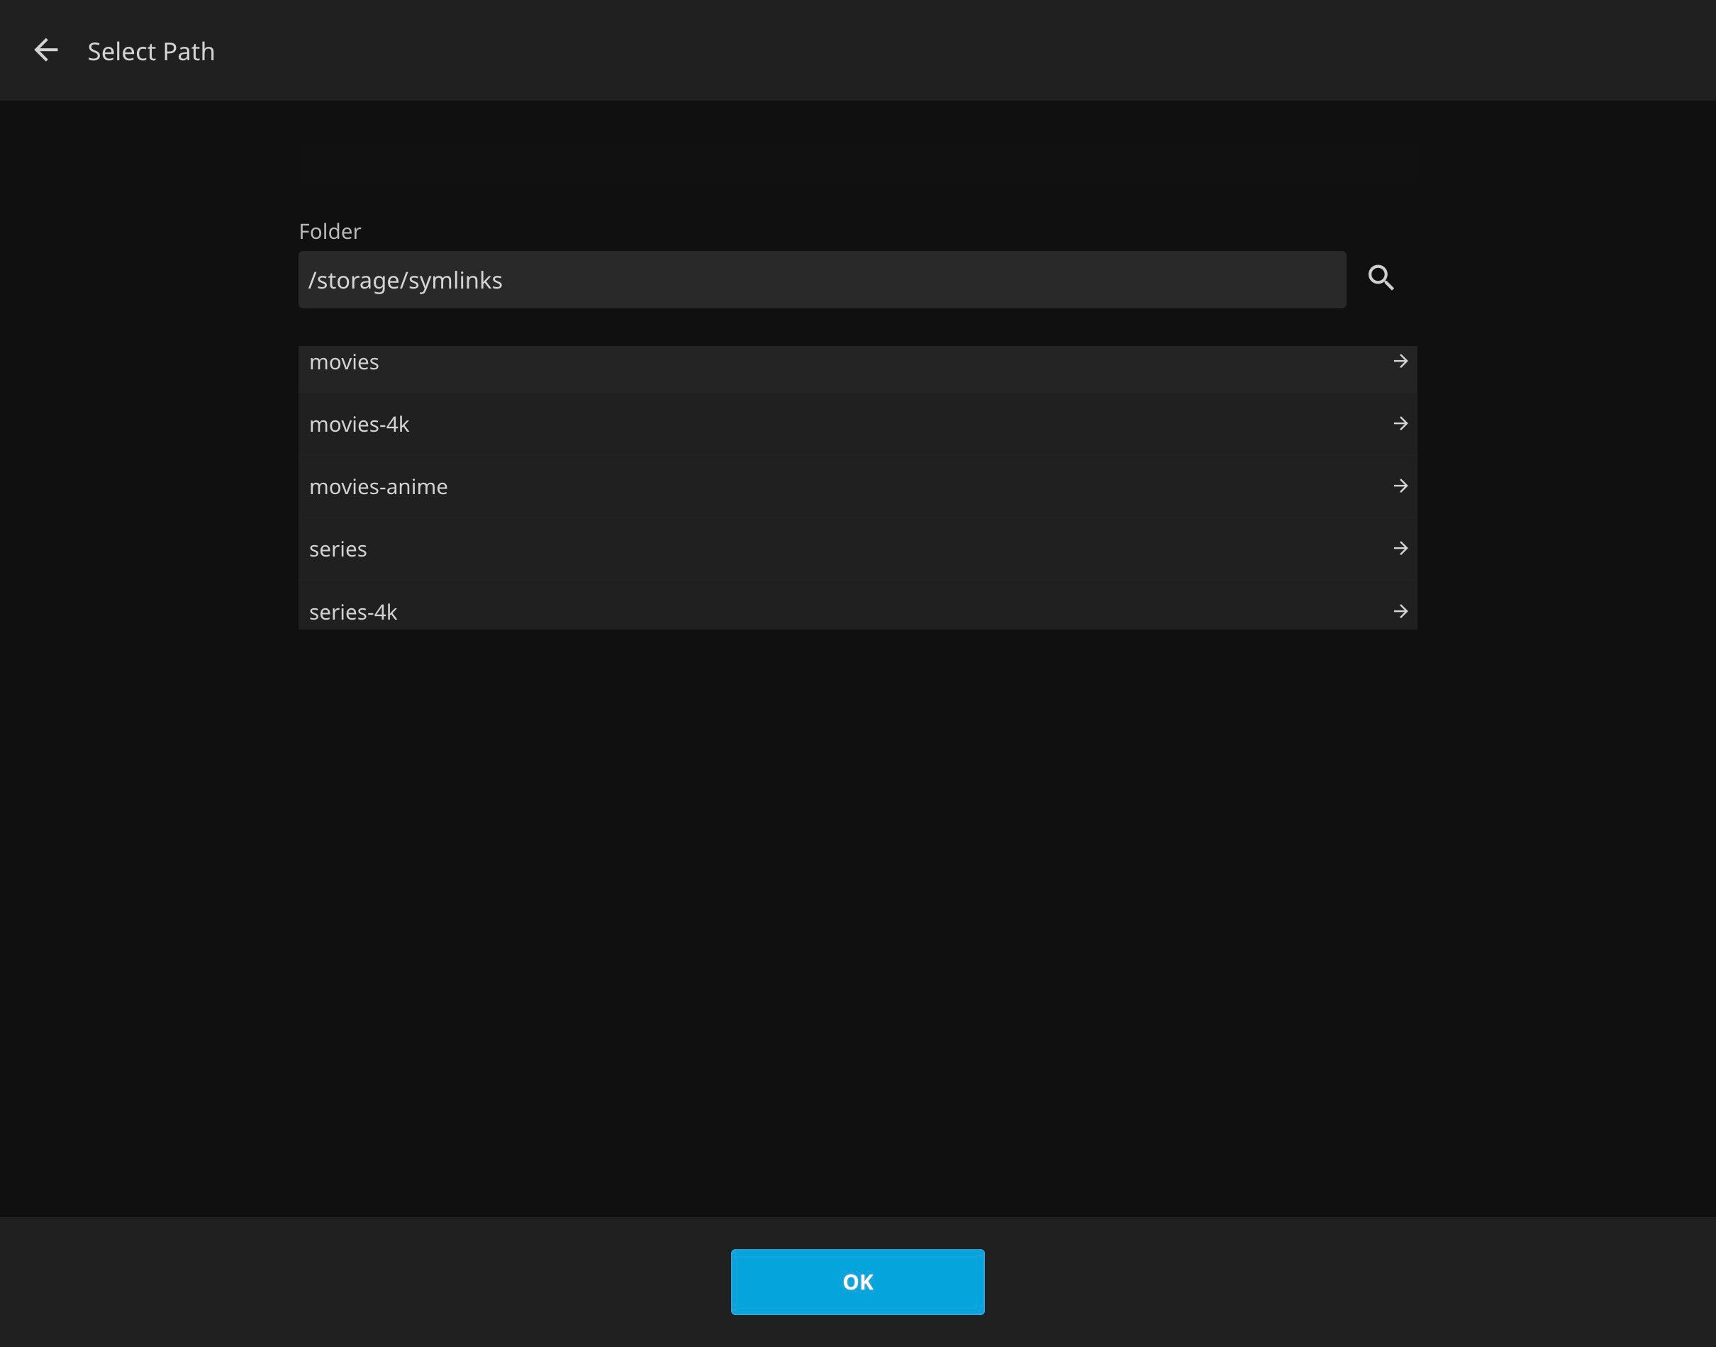Screen dimensions: 1716x1347
Task: Pick the series-4k folder entry
Action: tap(352, 612)
